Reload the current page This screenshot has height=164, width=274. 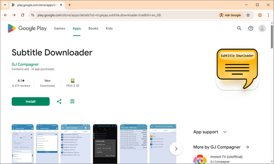tap(23, 15)
